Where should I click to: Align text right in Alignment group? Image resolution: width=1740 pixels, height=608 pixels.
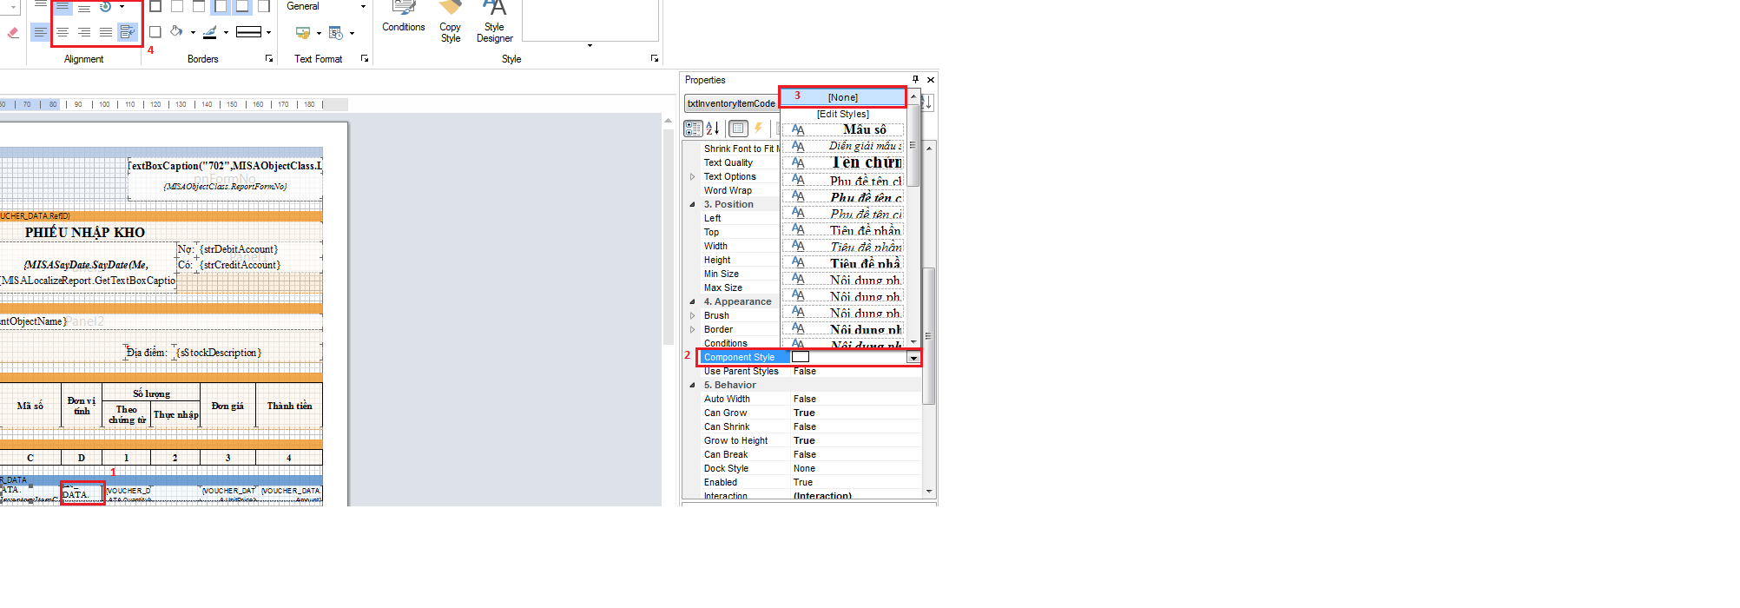click(84, 32)
